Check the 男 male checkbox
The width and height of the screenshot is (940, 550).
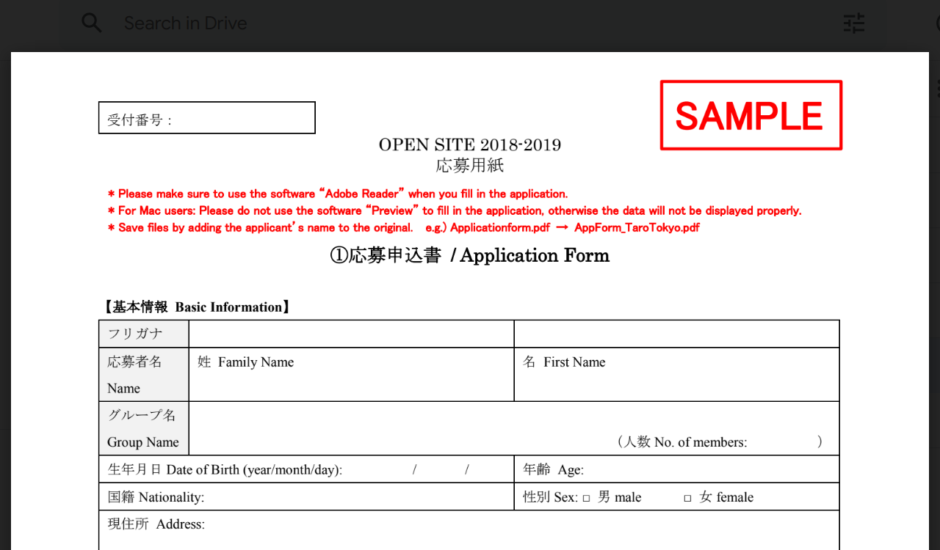pos(586,498)
